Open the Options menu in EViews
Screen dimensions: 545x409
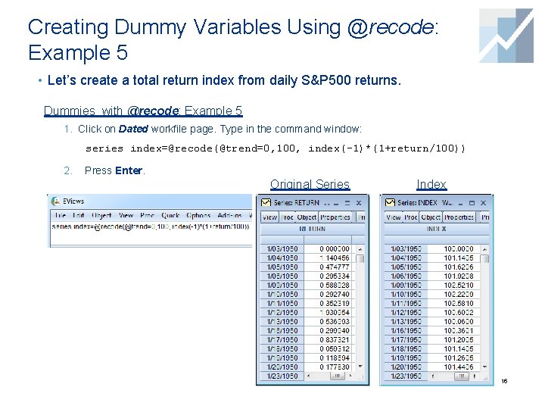point(198,215)
